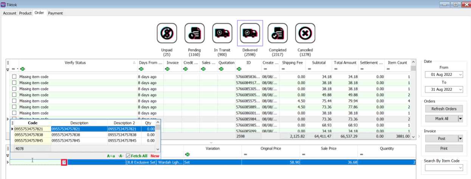Click the Refresh Orders button

[x=444, y=109]
